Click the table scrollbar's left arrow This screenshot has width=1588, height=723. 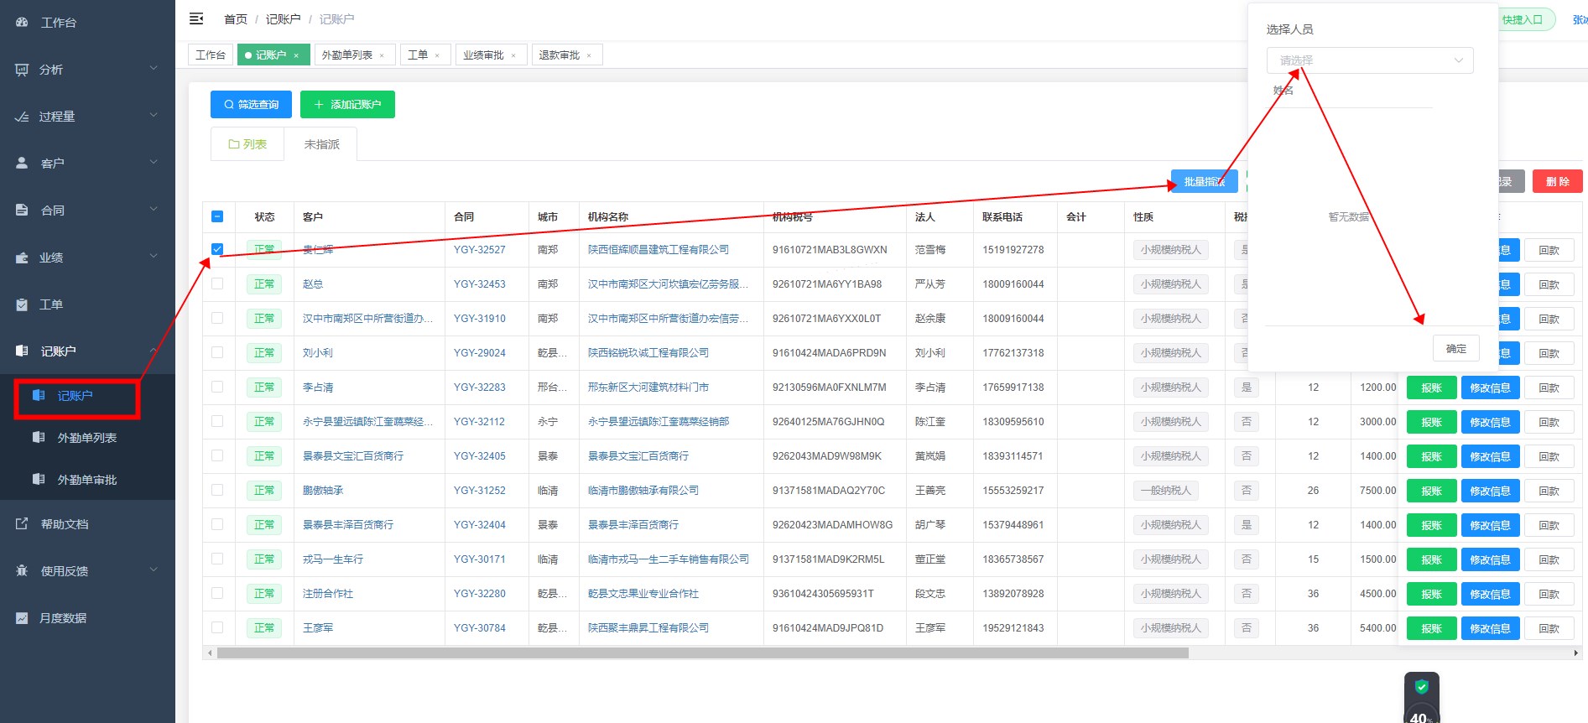[210, 653]
